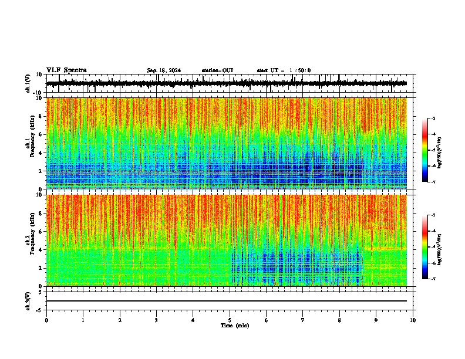Image resolution: width=465 pixels, height=359 pixels.
Task: Click the 'ch.3(V)' axis label
Action: point(28,302)
